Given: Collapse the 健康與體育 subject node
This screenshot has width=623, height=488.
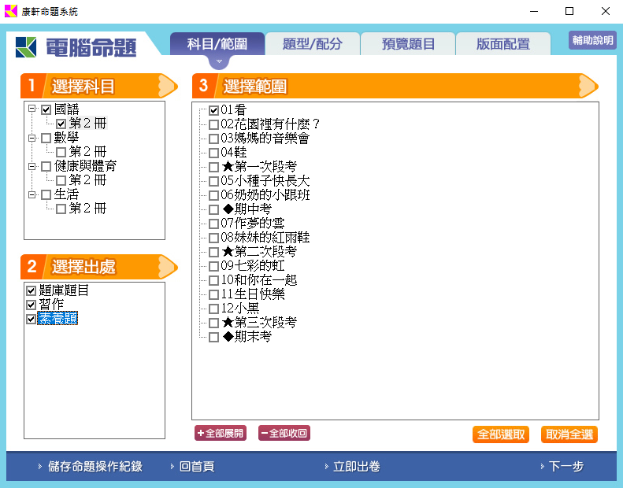Looking at the screenshot, I should 32,166.
